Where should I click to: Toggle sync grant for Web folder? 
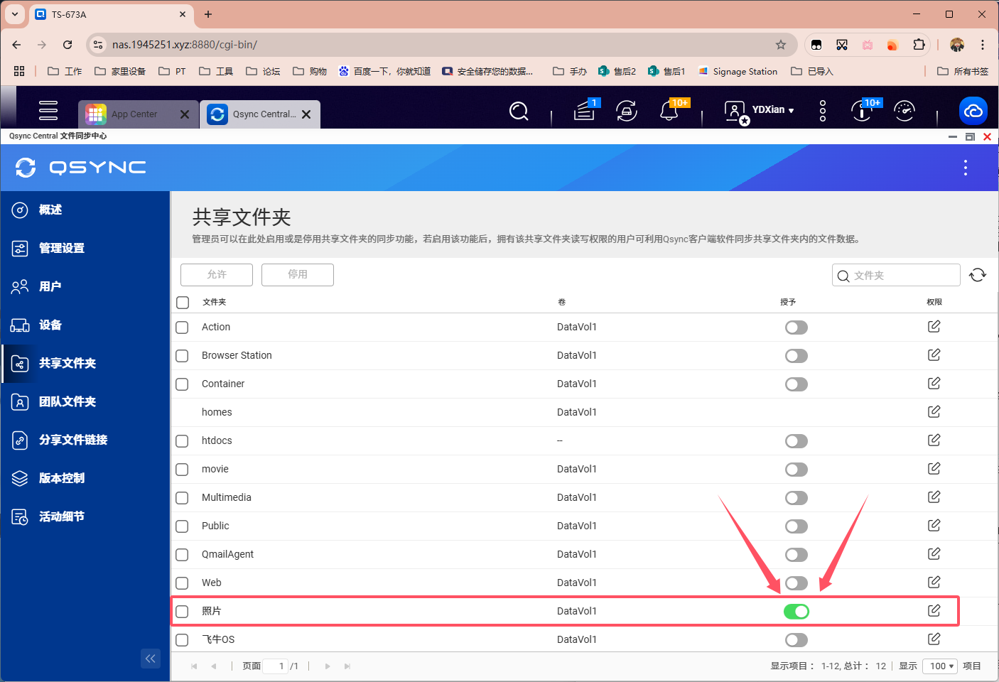click(x=796, y=583)
